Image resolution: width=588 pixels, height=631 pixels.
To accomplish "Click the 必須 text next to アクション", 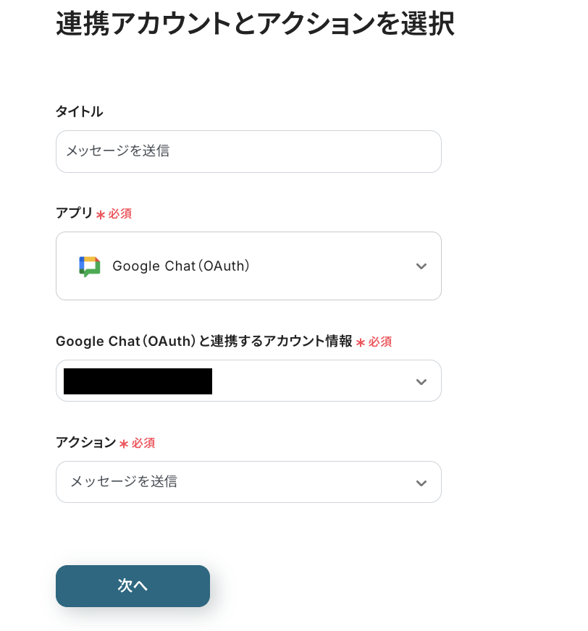I will click(143, 443).
